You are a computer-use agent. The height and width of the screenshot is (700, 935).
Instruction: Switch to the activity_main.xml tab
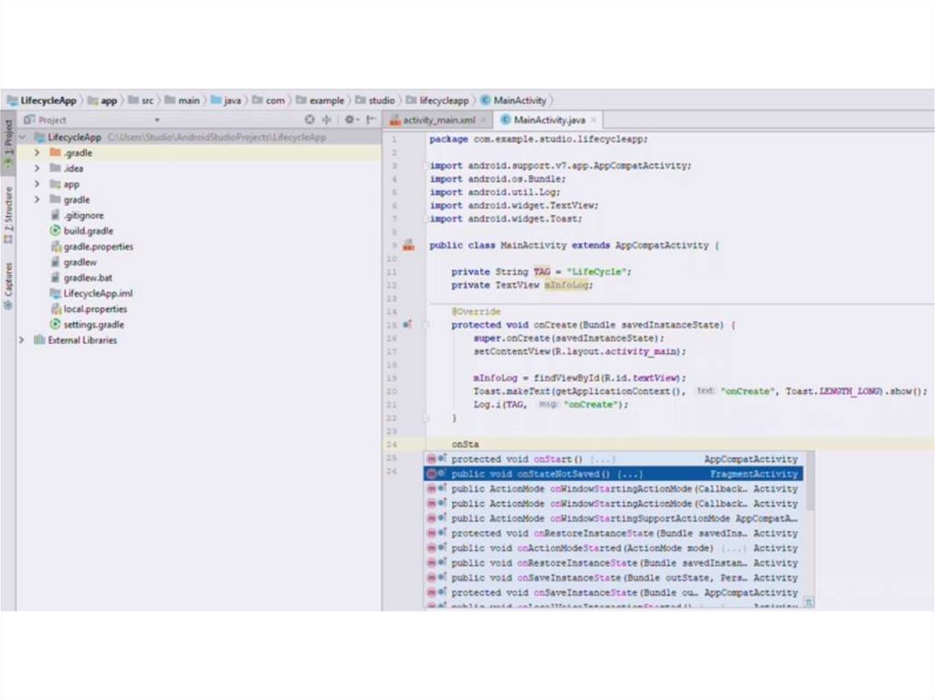click(x=439, y=120)
